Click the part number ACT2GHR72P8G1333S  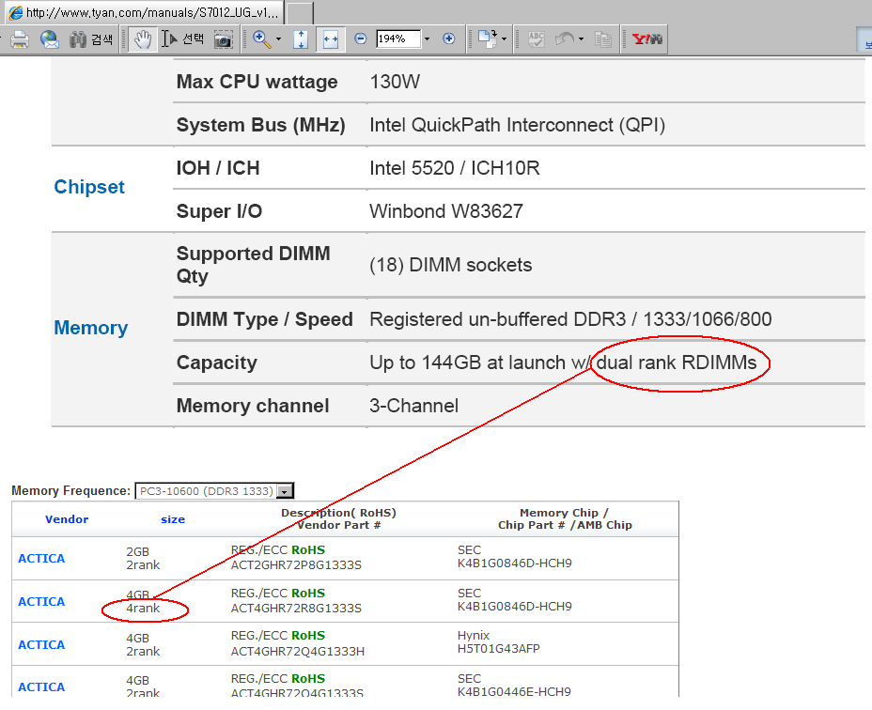[x=296, y=564]
